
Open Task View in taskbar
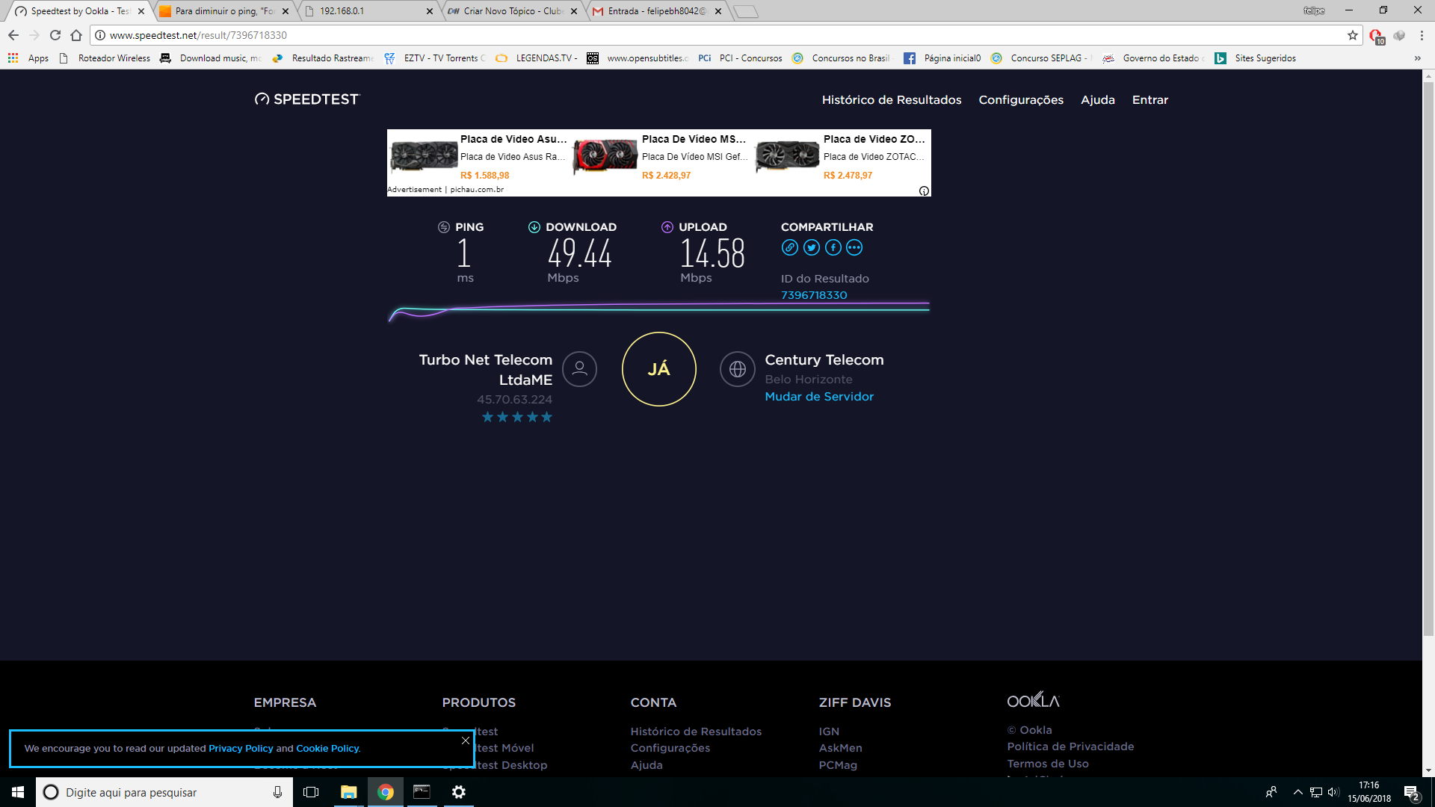(x=311, y=792)
